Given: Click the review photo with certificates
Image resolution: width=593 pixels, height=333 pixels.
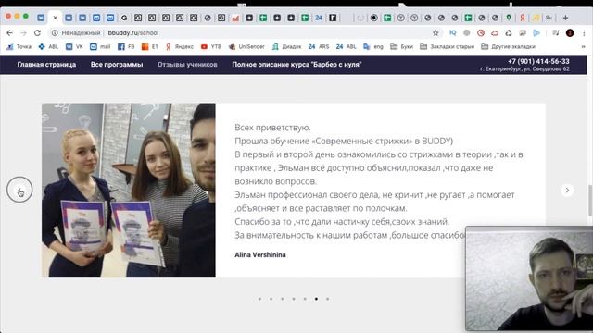Looking at the screenshot, I should click(129, 191).
